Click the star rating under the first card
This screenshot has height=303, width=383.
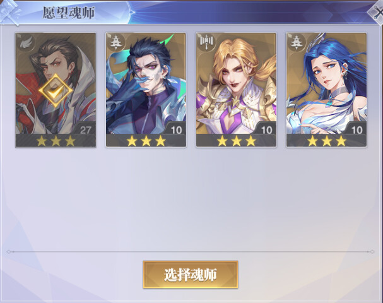click(x=56, y=141)
